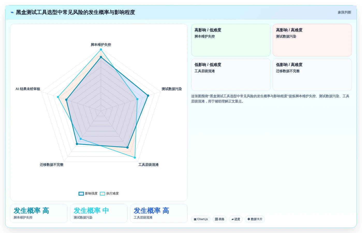The height and width of the screenshot is (233, 362).
Task: Toggle the 影响强度 legend swatch
Action: pyautogui.click(x=81, y=194)
